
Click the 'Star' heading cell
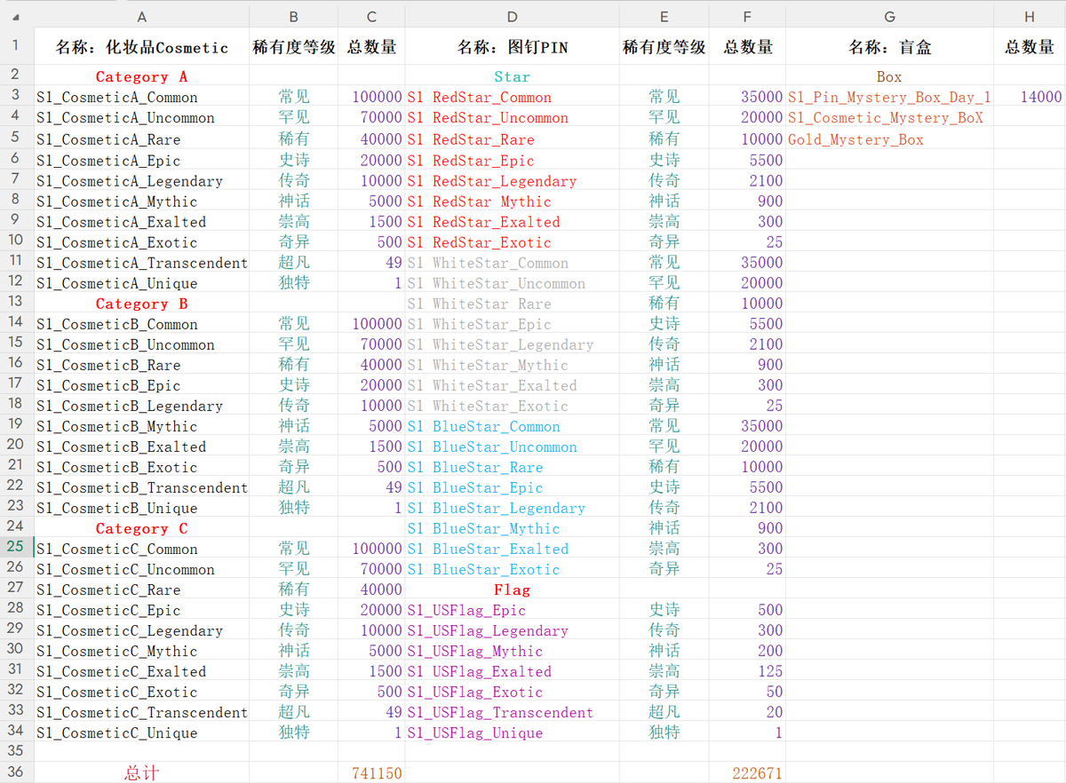click(x=513, y=77)
